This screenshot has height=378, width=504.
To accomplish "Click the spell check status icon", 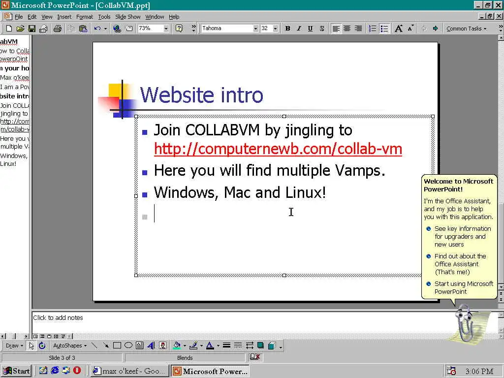I will (255, 357).
